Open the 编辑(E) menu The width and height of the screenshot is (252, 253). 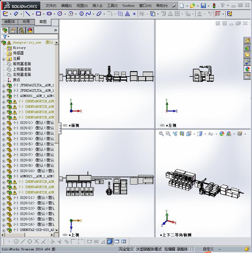point(67,6)
